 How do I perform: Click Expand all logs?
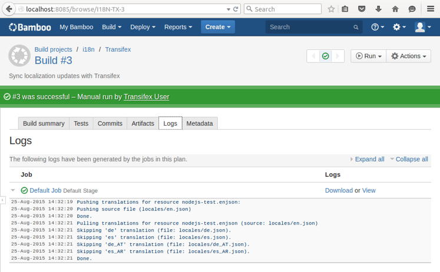pyautogui.click(x=369, y=159)
